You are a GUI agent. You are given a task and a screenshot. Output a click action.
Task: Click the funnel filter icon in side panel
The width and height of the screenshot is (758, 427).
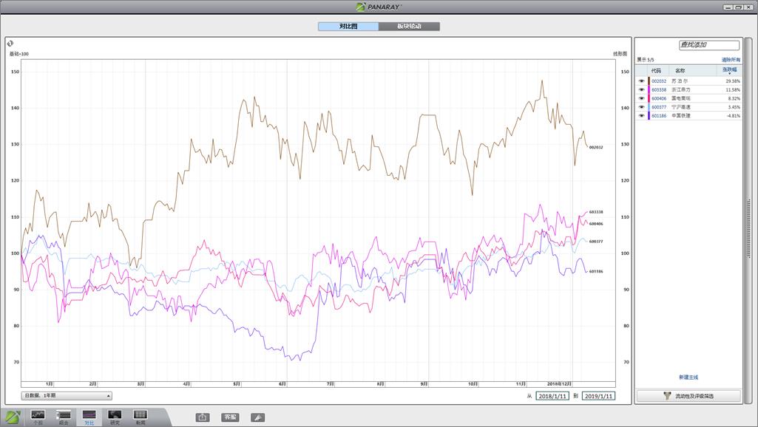click(667, 396)
